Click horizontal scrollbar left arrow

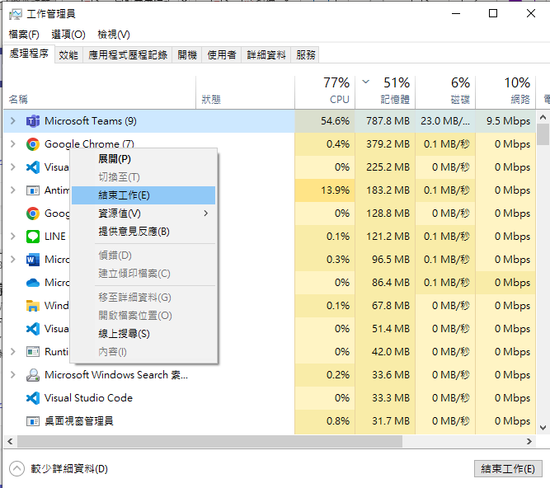point(10,441)
